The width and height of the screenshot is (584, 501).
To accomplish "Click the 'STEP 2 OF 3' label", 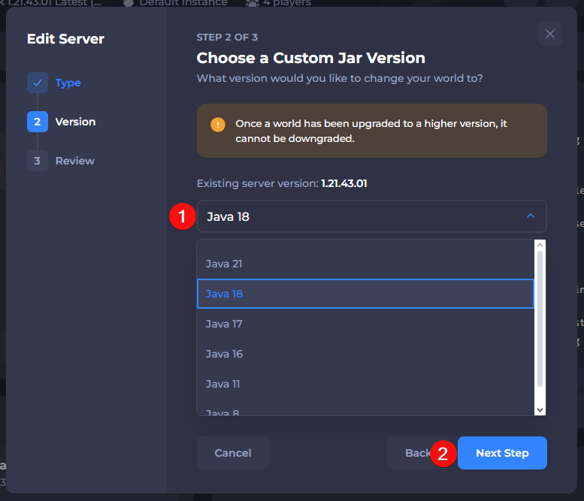I will pos(227,38).
